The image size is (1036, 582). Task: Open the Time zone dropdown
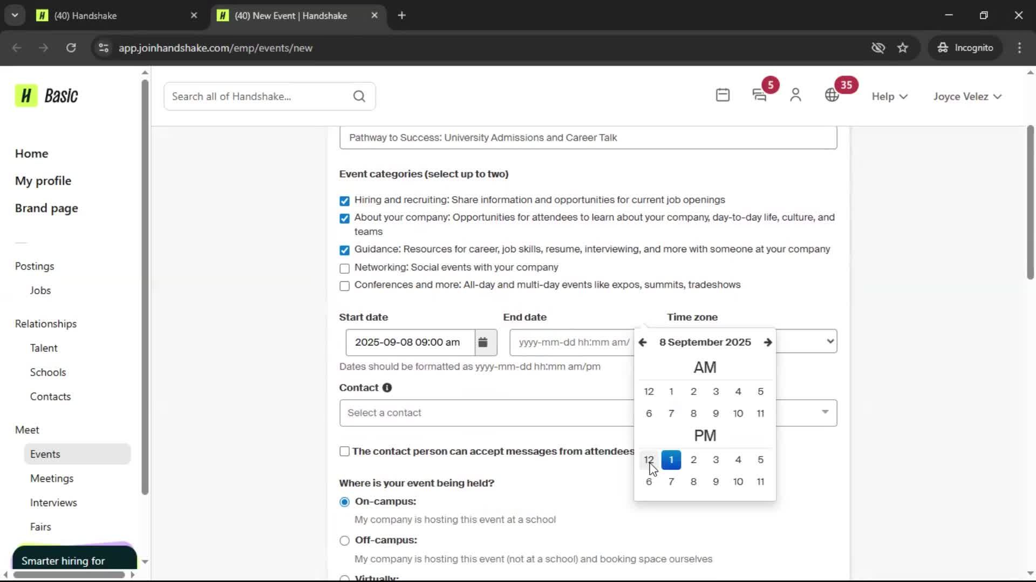(x=807, y=341)
